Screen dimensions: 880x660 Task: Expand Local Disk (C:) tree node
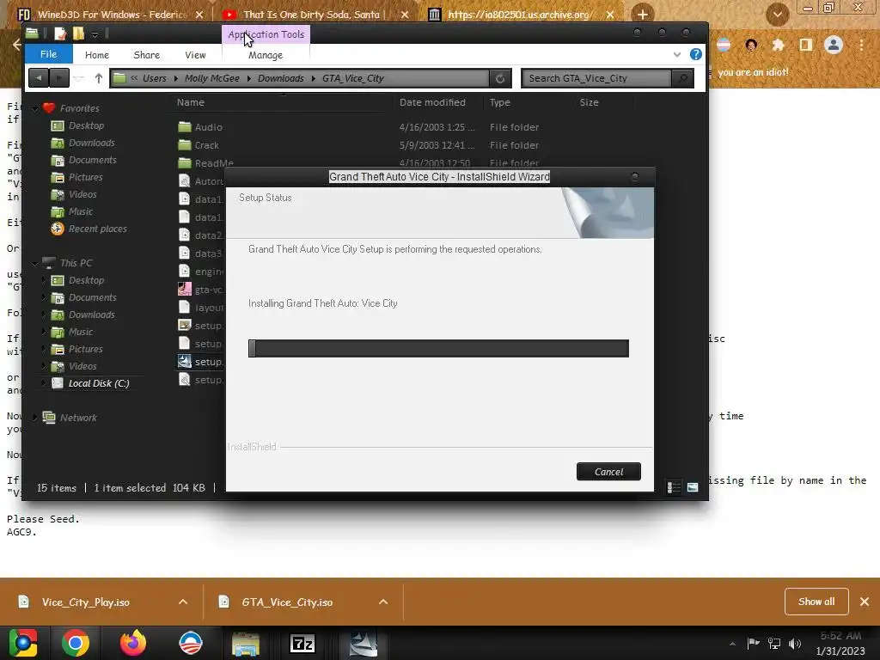click(44, 383)
